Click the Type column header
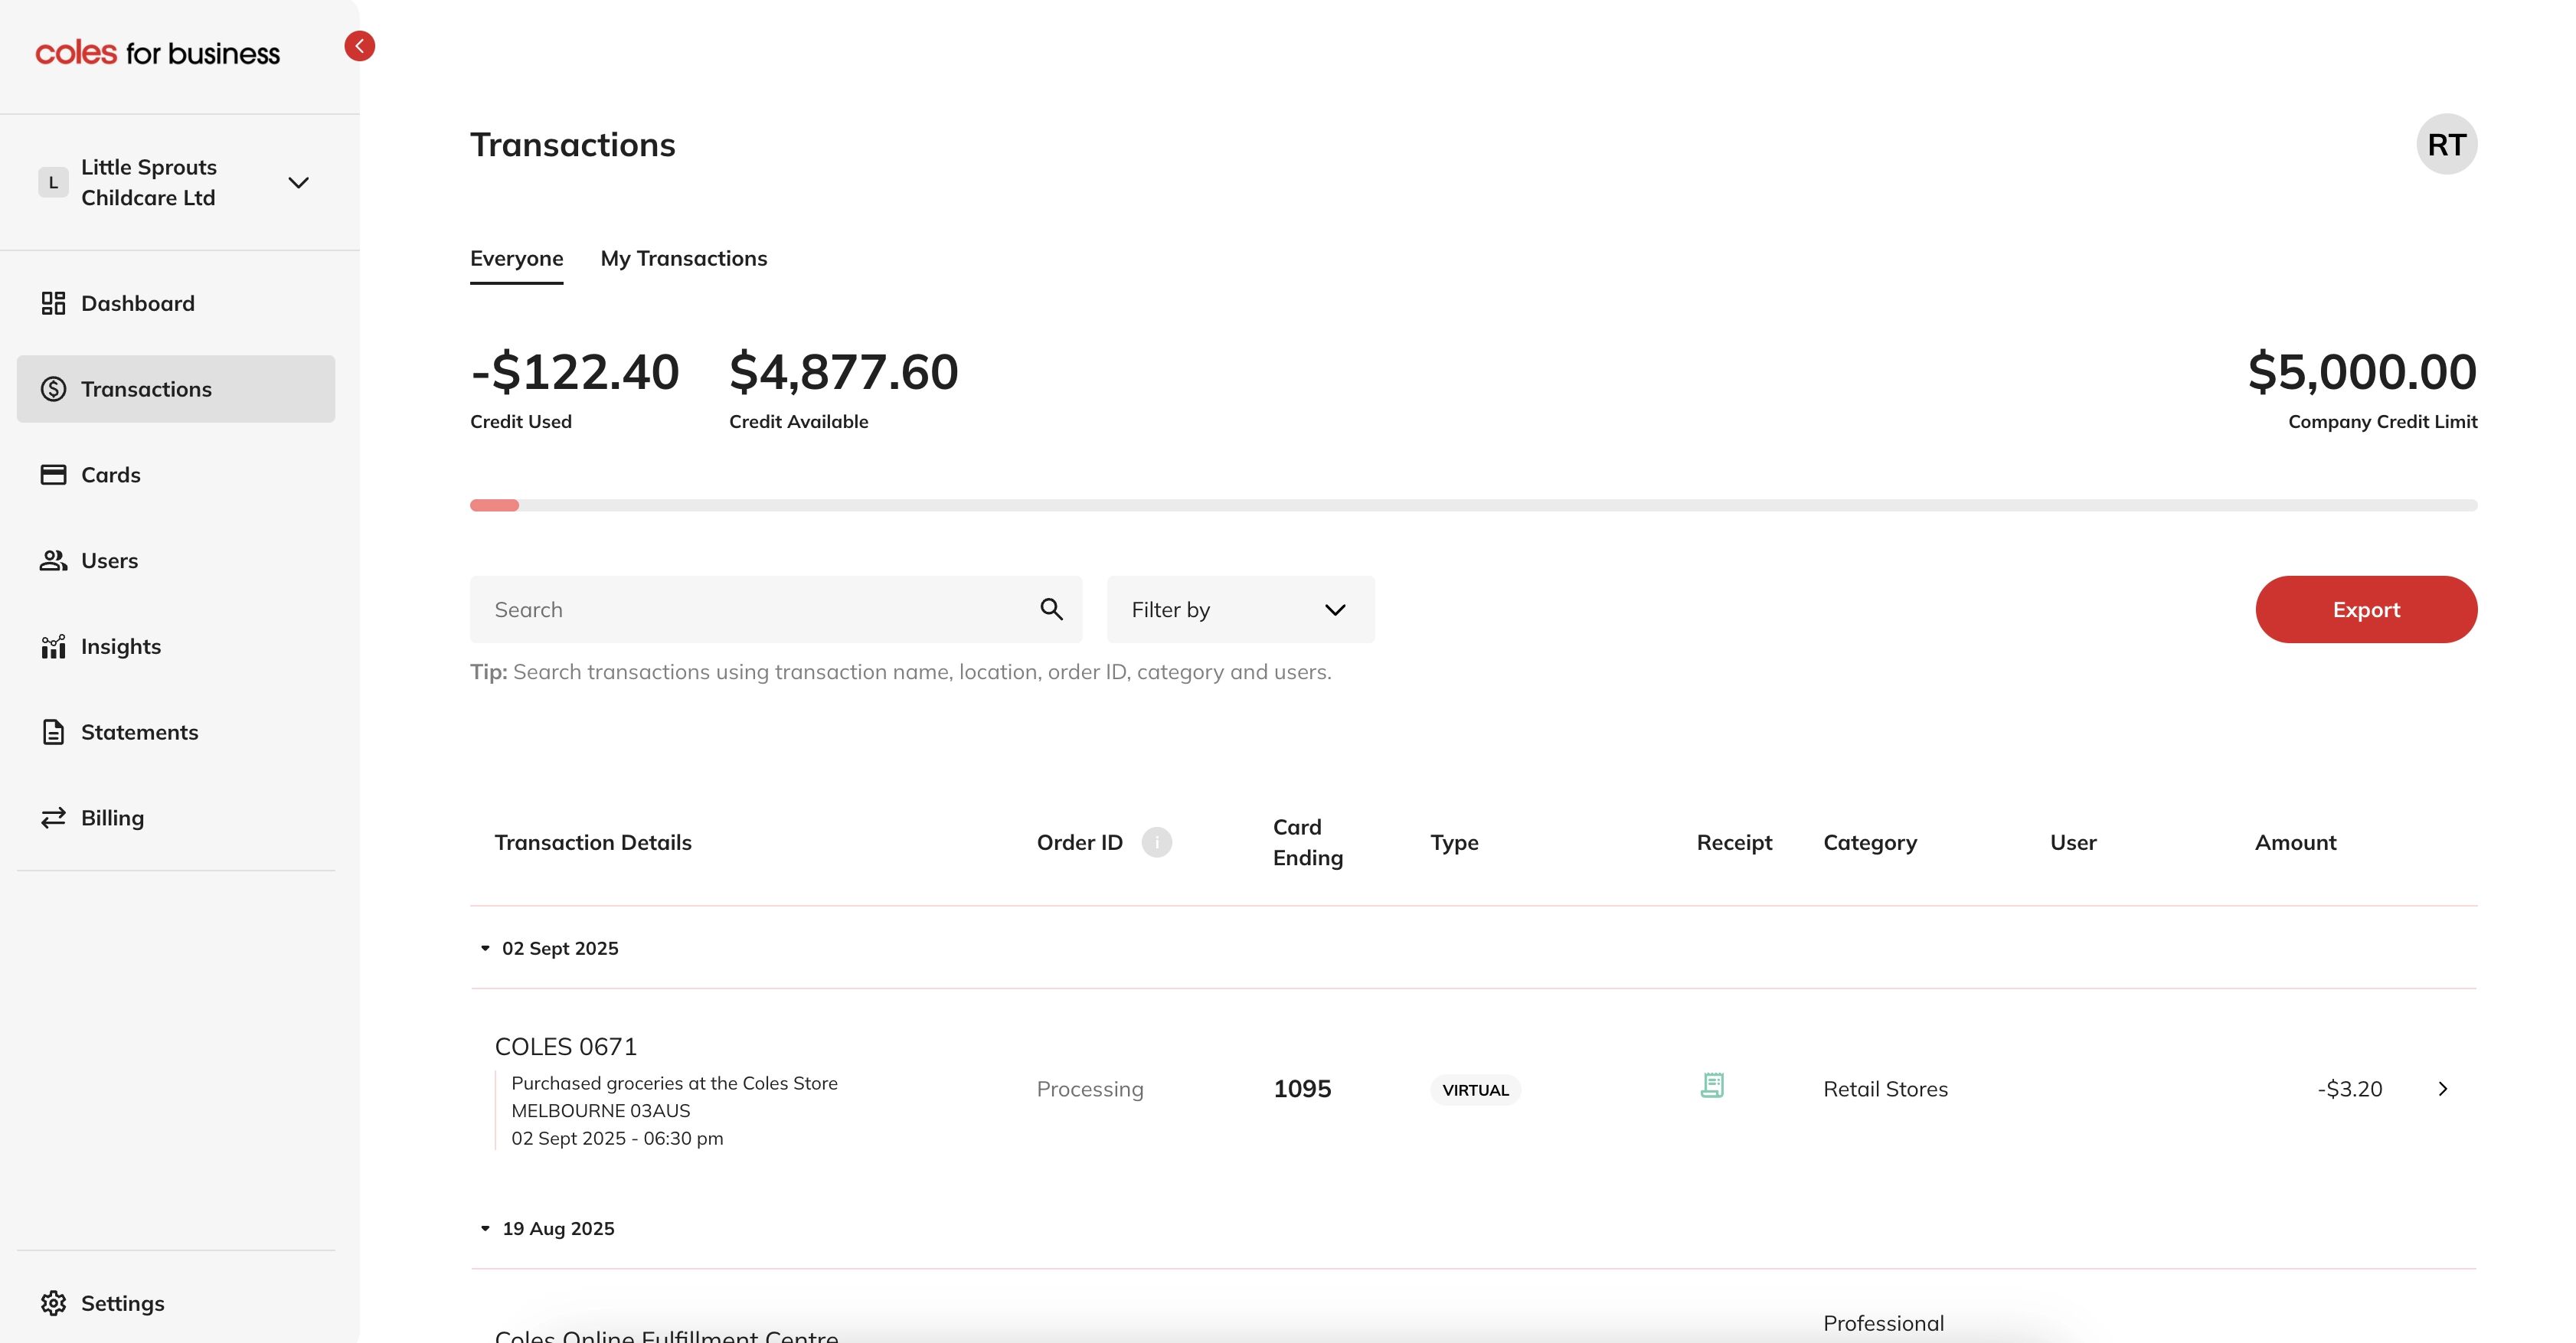This screenshot has height=1343, width=2576. (x=1454, y=842)
